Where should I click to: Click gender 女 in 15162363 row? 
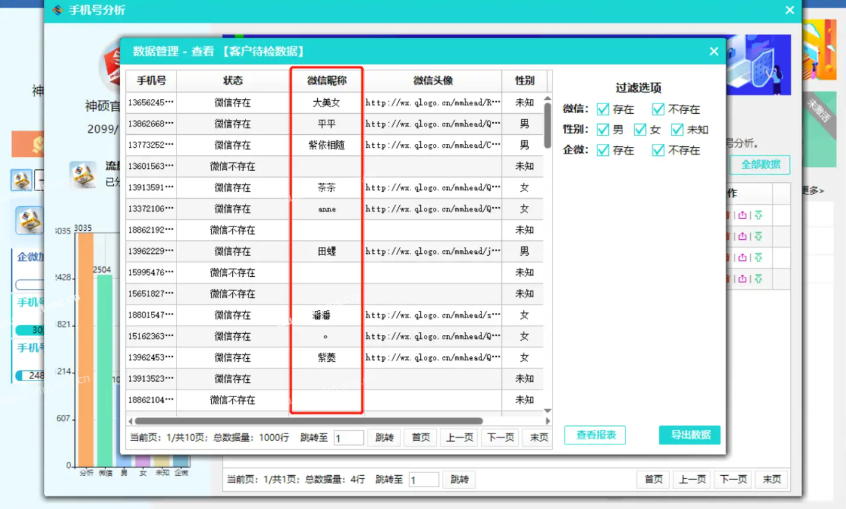524,336
